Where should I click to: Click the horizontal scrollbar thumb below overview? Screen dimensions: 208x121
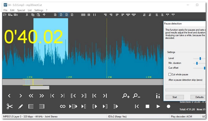point(40,87)
